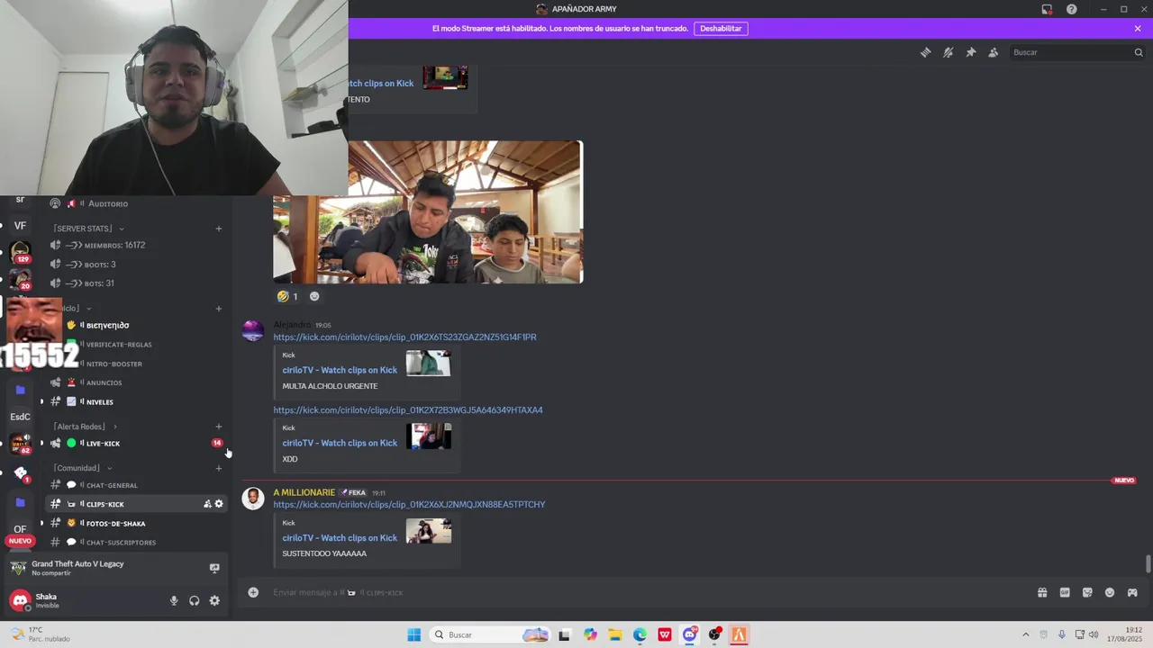
Task: Toggle the member list icon
Action: click(993, 52)
